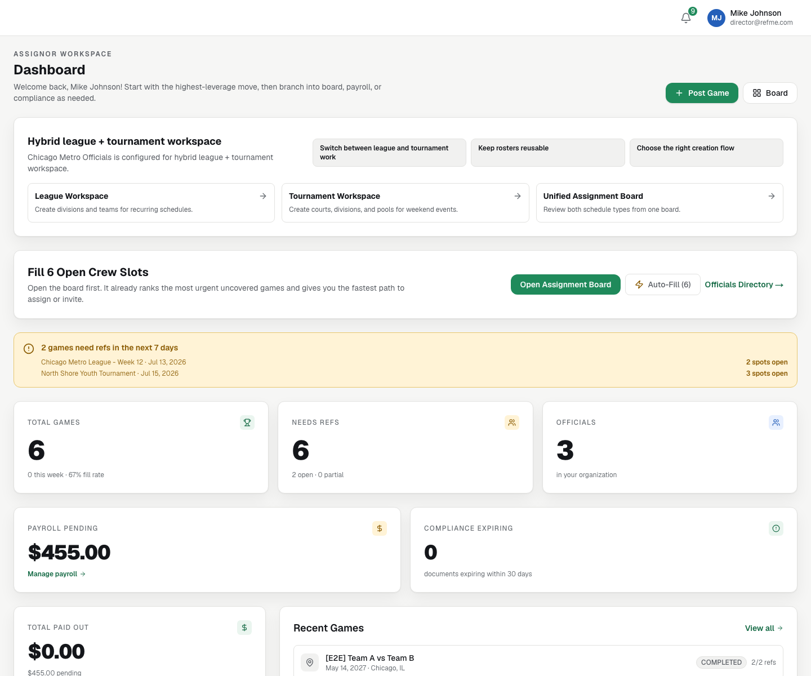Click the $455.00 payroll pending amount
Screen dimensions: 811x676
pyautogui.click(x=69, y=552)
